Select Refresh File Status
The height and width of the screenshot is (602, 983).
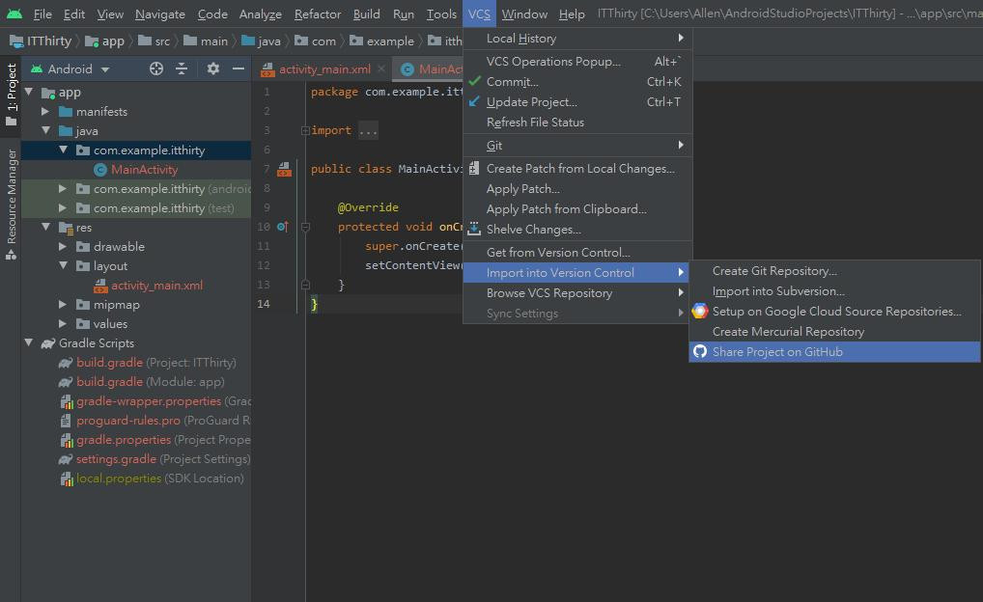[x=577, y=123]
